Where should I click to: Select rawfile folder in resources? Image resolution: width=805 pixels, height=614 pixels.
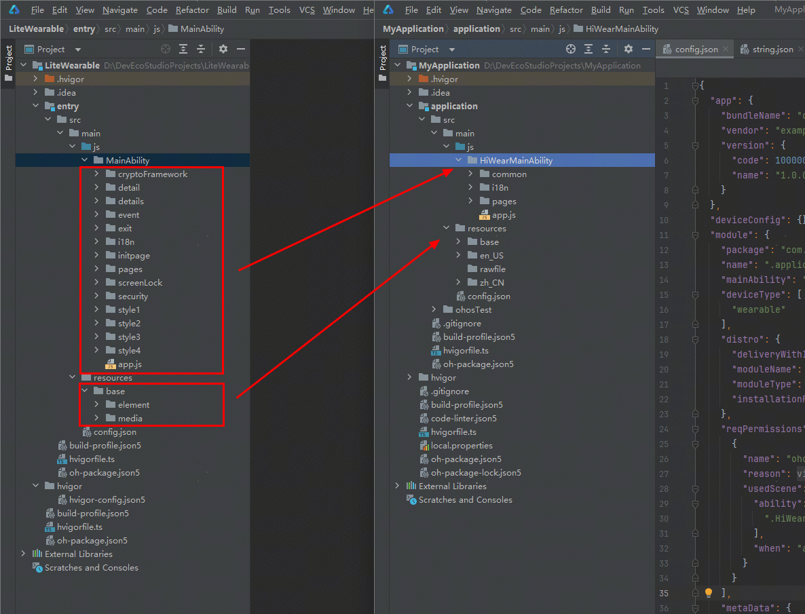[x=492, y=269]
